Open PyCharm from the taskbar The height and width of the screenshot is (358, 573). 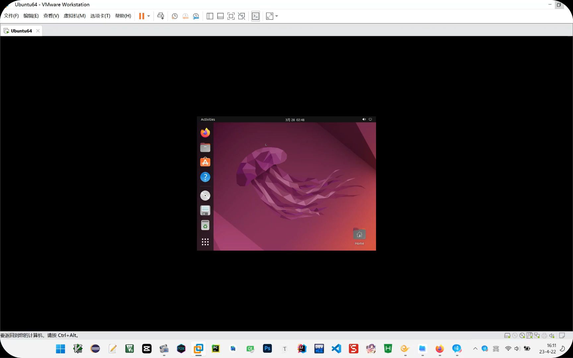216,349
